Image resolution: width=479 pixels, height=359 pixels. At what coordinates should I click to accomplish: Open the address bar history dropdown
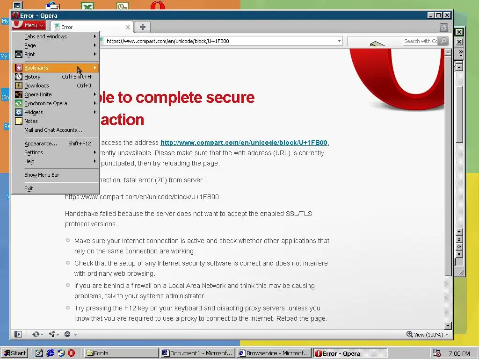pyautogui.click(x=340, y=41)
